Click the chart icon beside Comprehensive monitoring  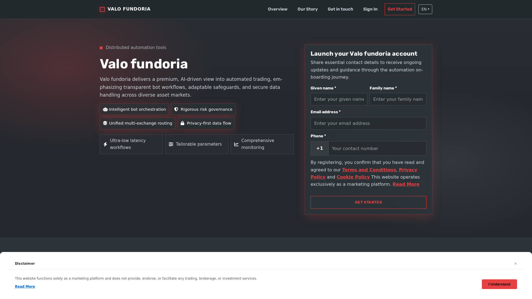click(x=236, y=144)
